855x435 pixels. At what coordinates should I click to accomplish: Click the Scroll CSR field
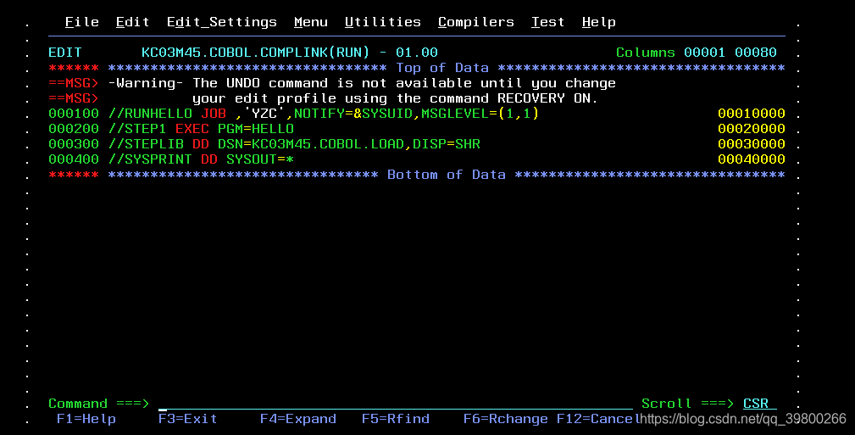(x=759, y=404)
